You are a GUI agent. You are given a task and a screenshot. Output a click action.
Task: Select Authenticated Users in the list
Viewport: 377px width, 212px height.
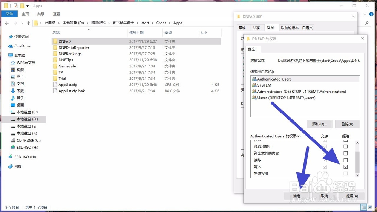point(305,79)
